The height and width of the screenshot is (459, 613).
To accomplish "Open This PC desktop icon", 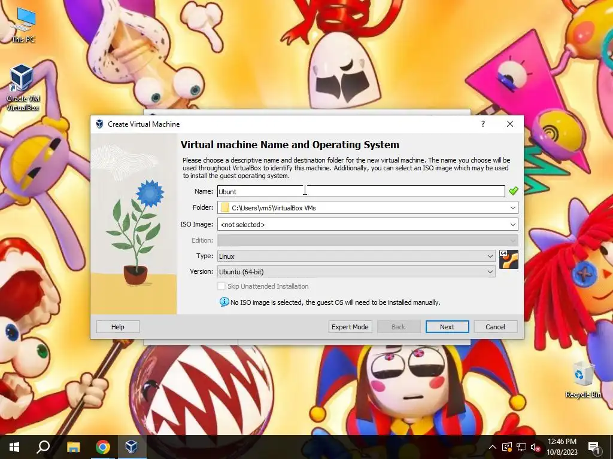I will tap(23, 25).
